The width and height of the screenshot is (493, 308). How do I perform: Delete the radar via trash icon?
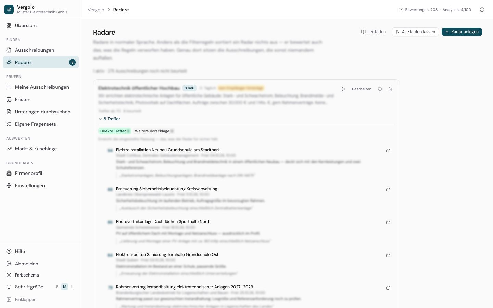coord(390,89)
